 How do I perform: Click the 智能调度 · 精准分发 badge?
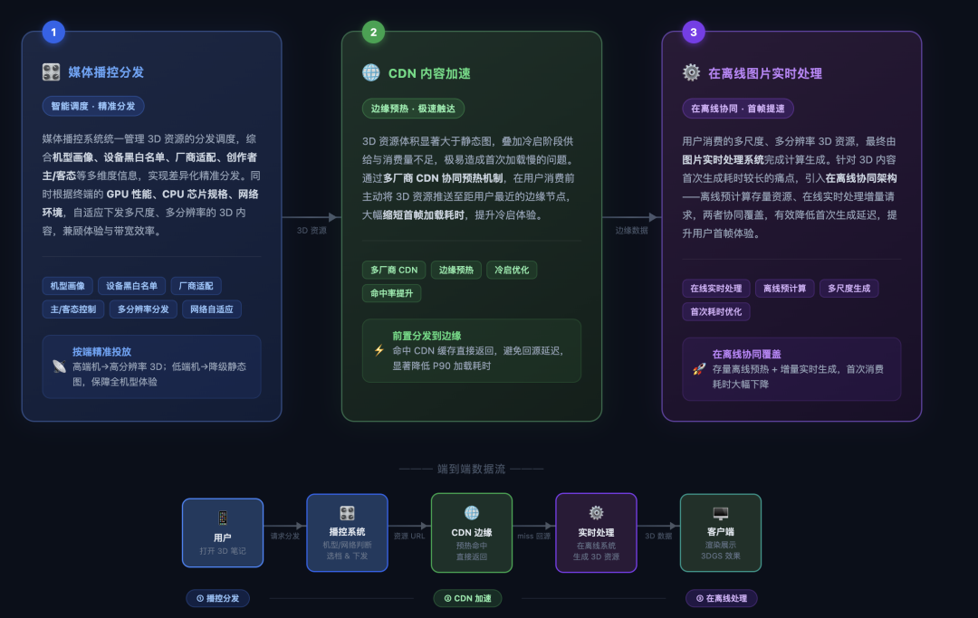[93, 106]
